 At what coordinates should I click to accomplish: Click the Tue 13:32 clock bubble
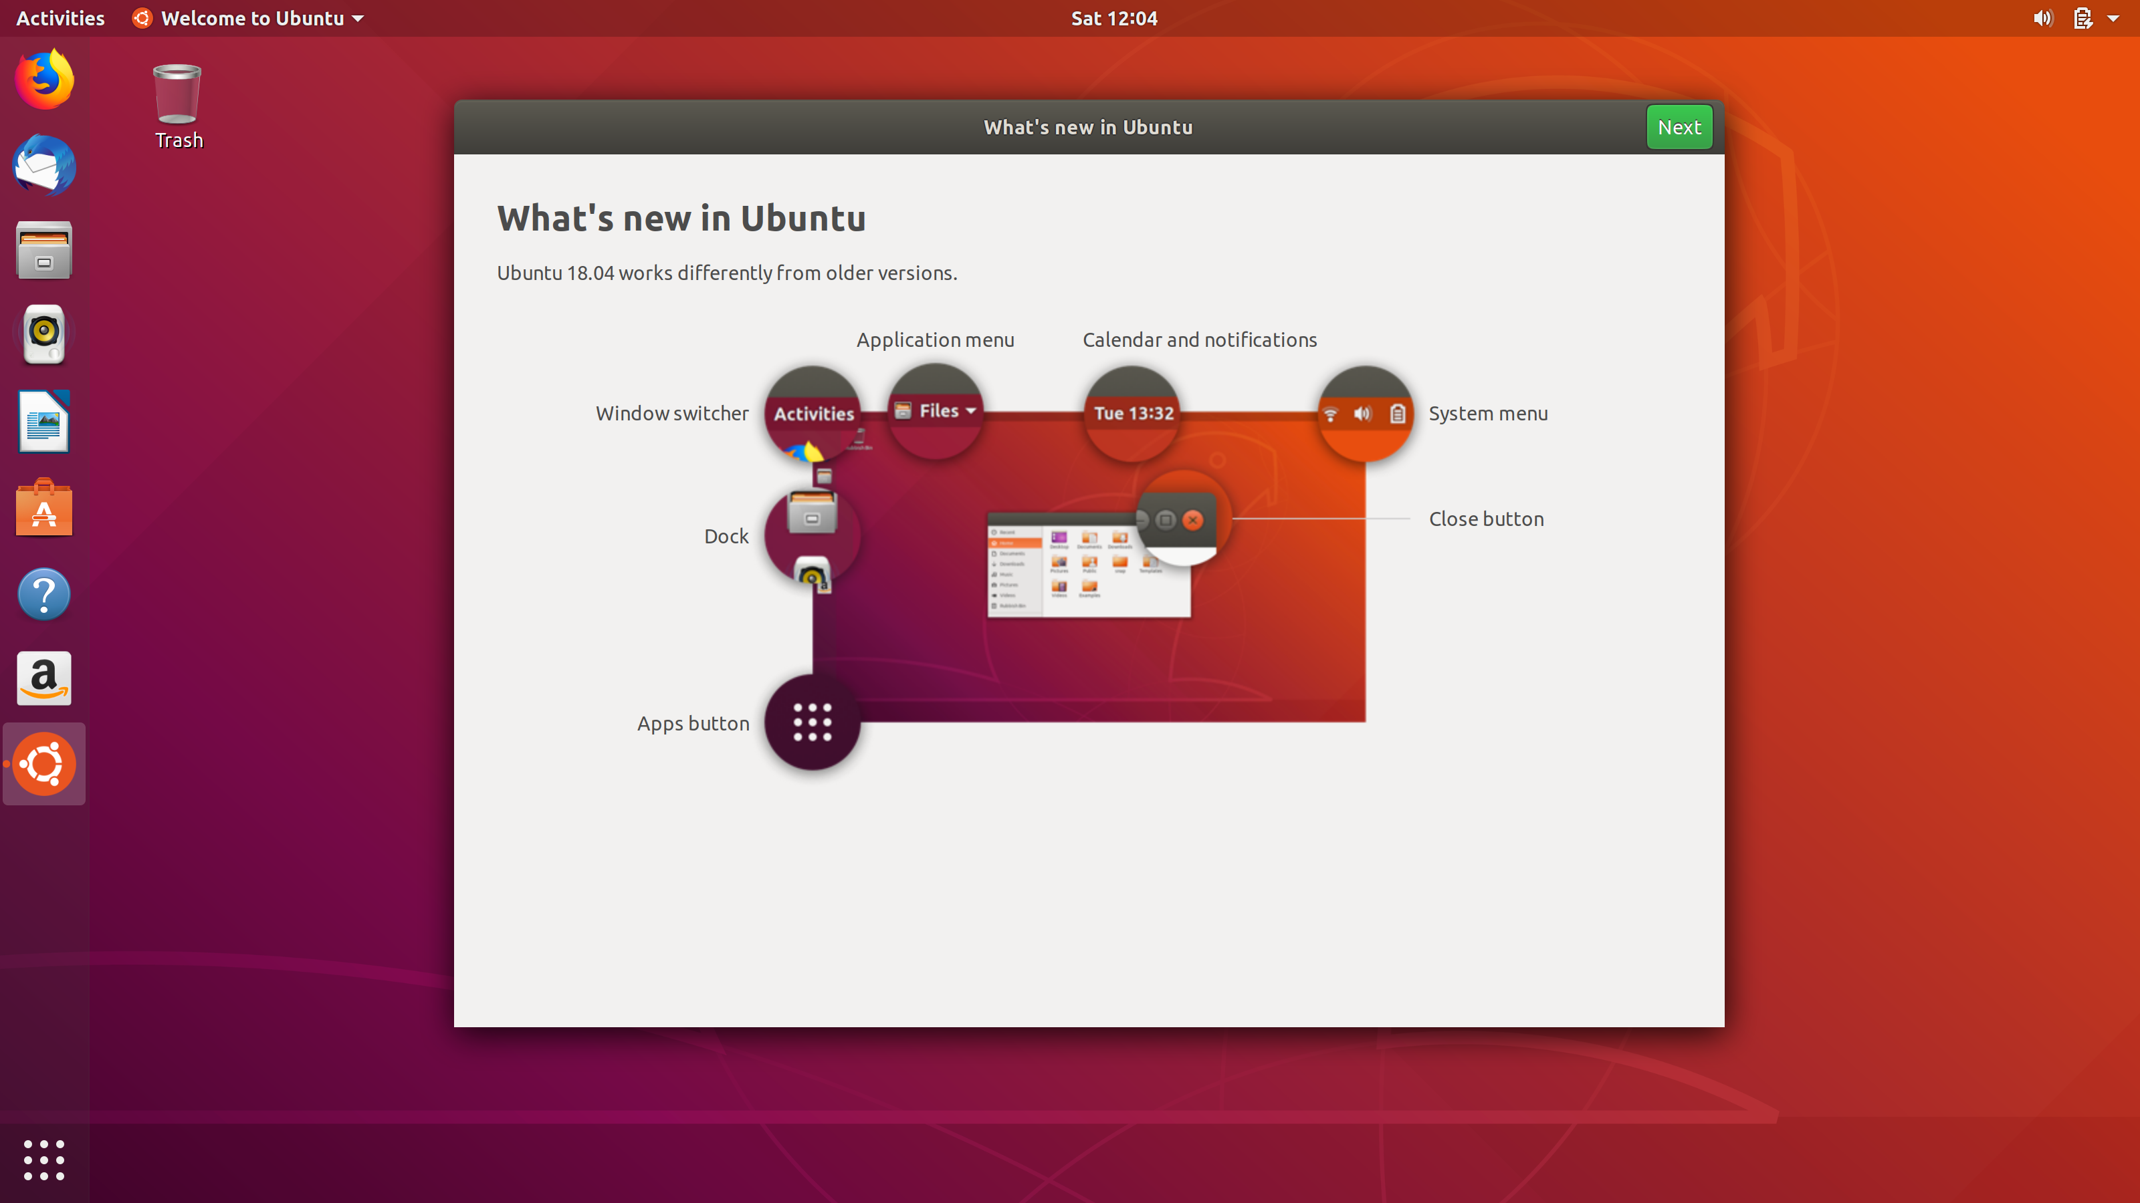coord(1132,412)
